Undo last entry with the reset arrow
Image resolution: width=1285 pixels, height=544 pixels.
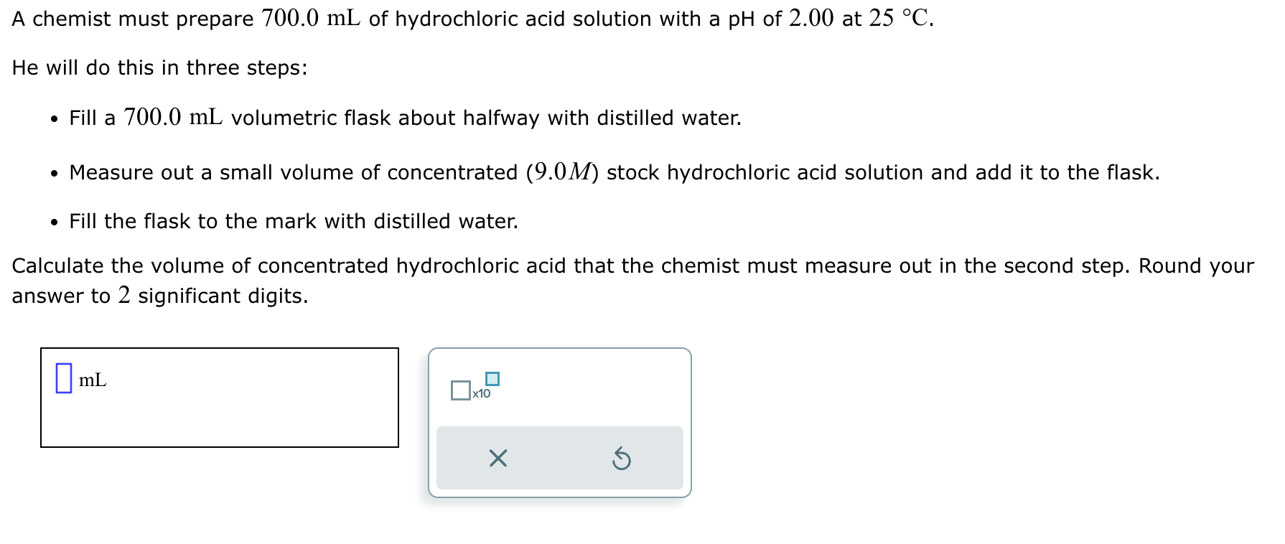(620, 459)
